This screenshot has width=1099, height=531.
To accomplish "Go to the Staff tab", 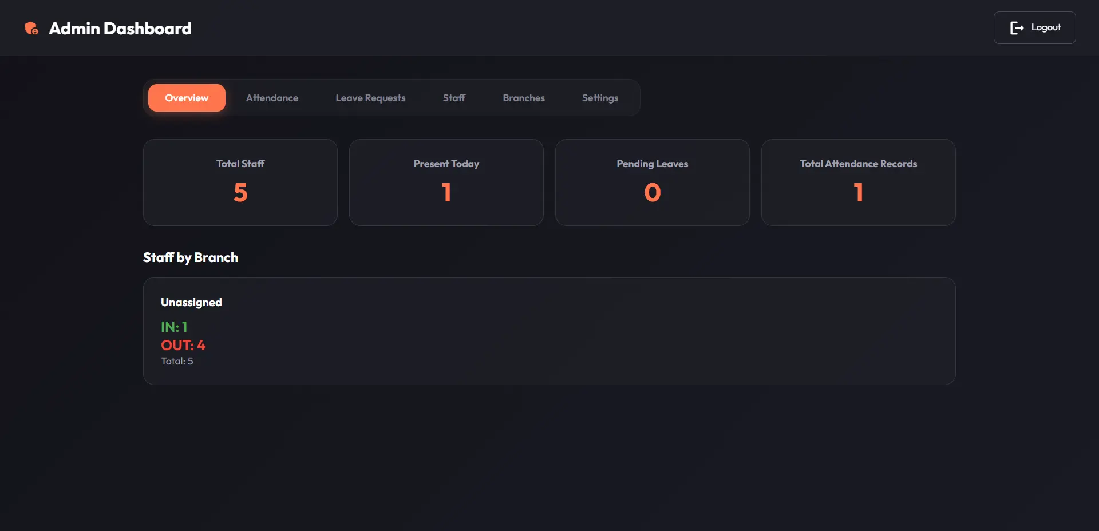I will coord(454,98).
